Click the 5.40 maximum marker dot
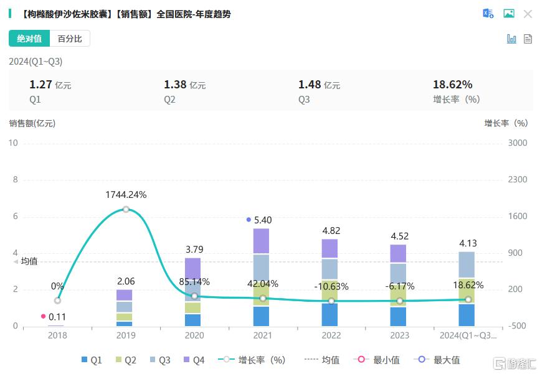This screenshot has height=374, width=540. click(249, 220)
